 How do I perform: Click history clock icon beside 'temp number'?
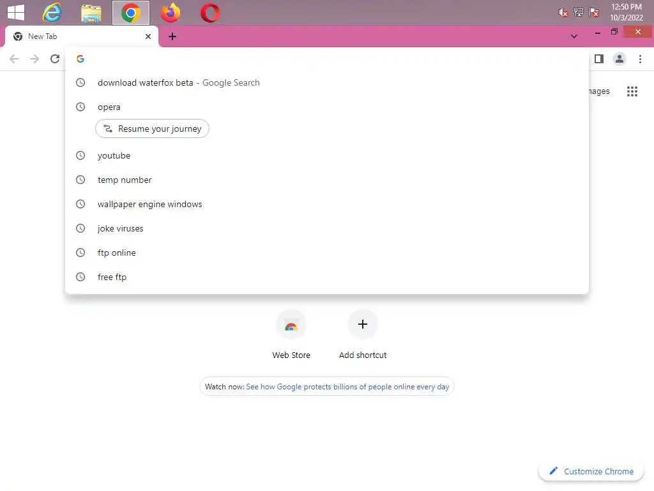80,180
